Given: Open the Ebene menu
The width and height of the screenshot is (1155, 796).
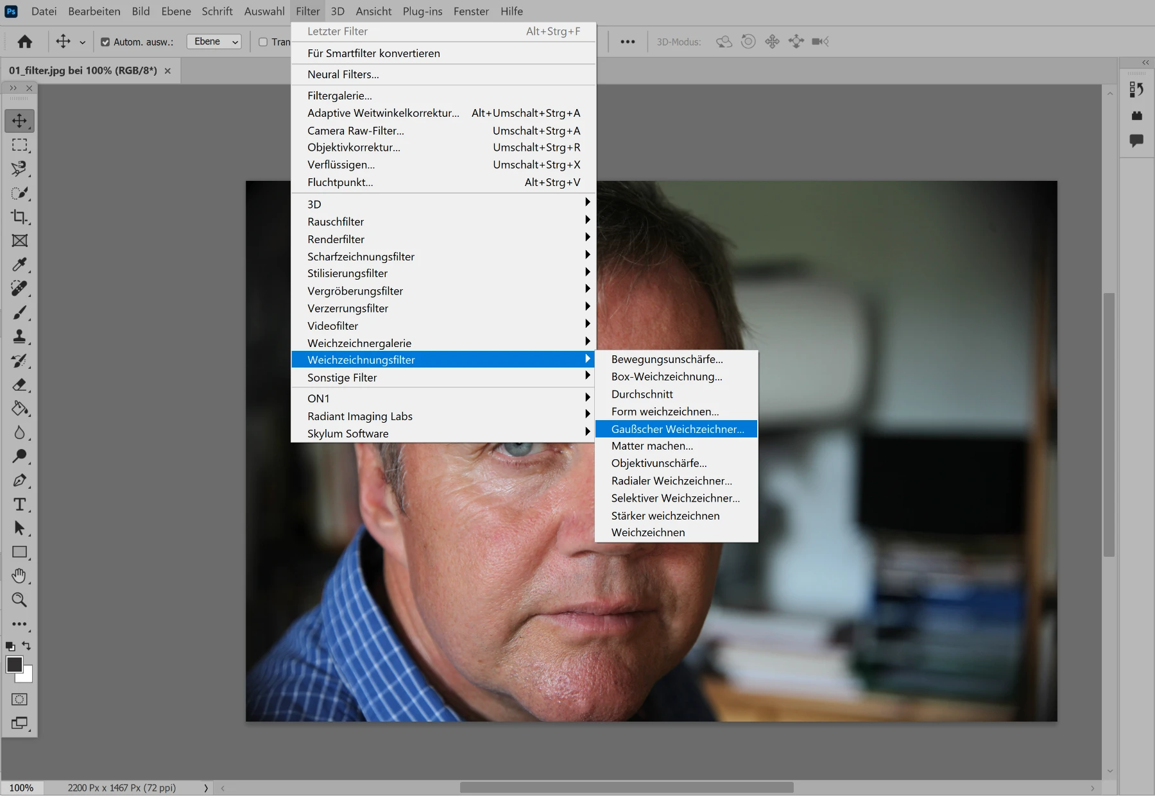Looking at the screenshot, I should point(176,12).
